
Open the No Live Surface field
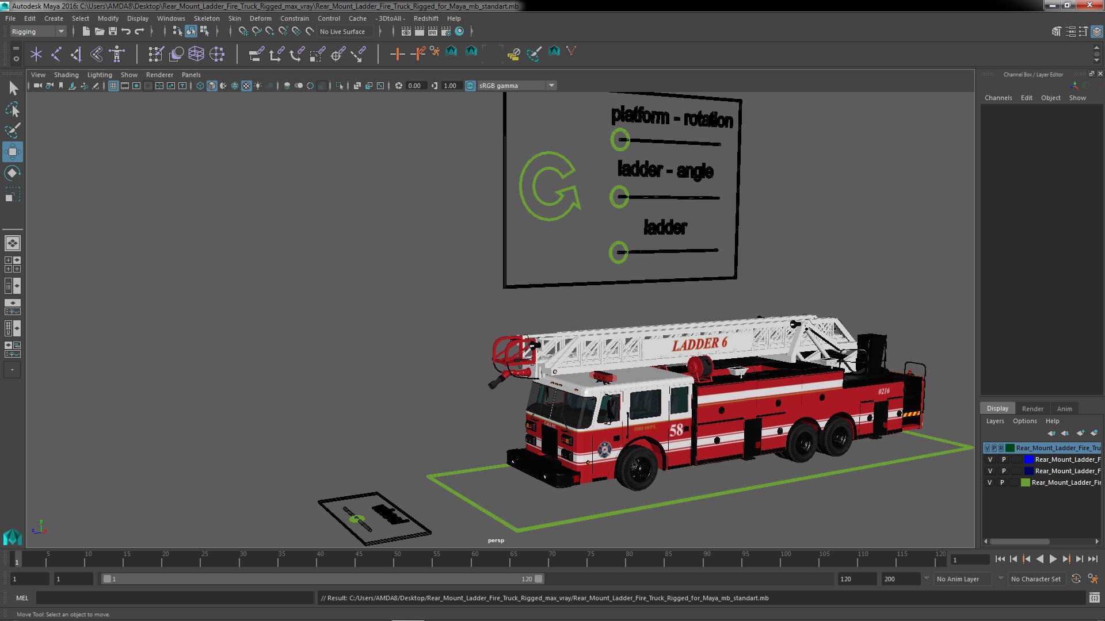click(345, 32)
